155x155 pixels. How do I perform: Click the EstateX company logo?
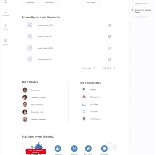coord(83,90)
